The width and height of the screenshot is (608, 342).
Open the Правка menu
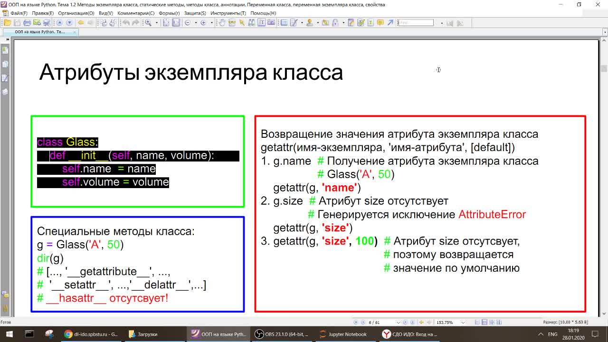43,13
